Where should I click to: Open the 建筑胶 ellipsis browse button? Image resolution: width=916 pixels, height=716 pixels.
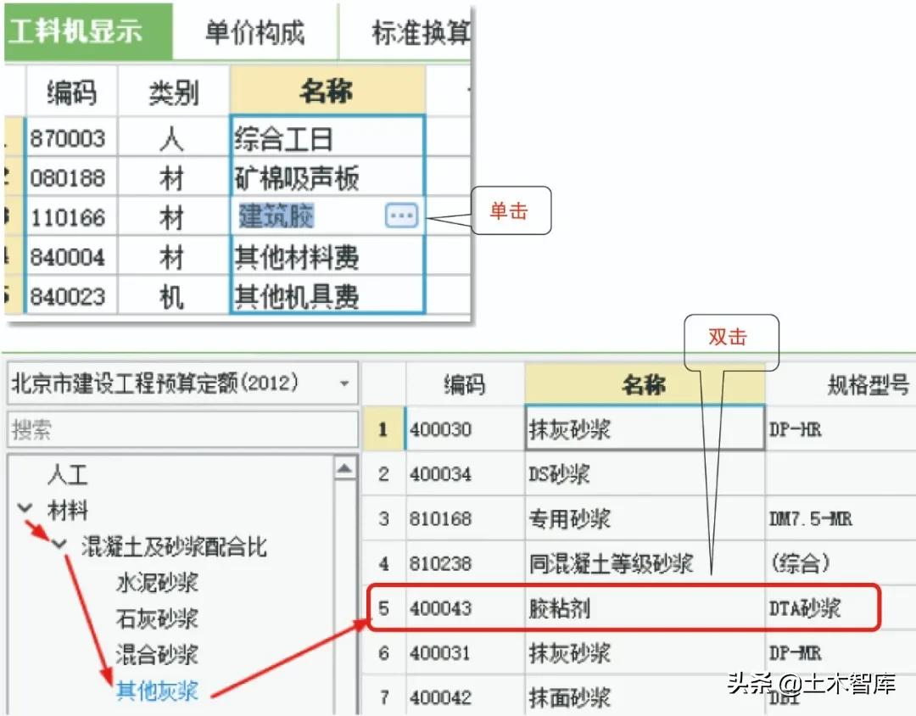pyautogui.click(x=401, y=216)
